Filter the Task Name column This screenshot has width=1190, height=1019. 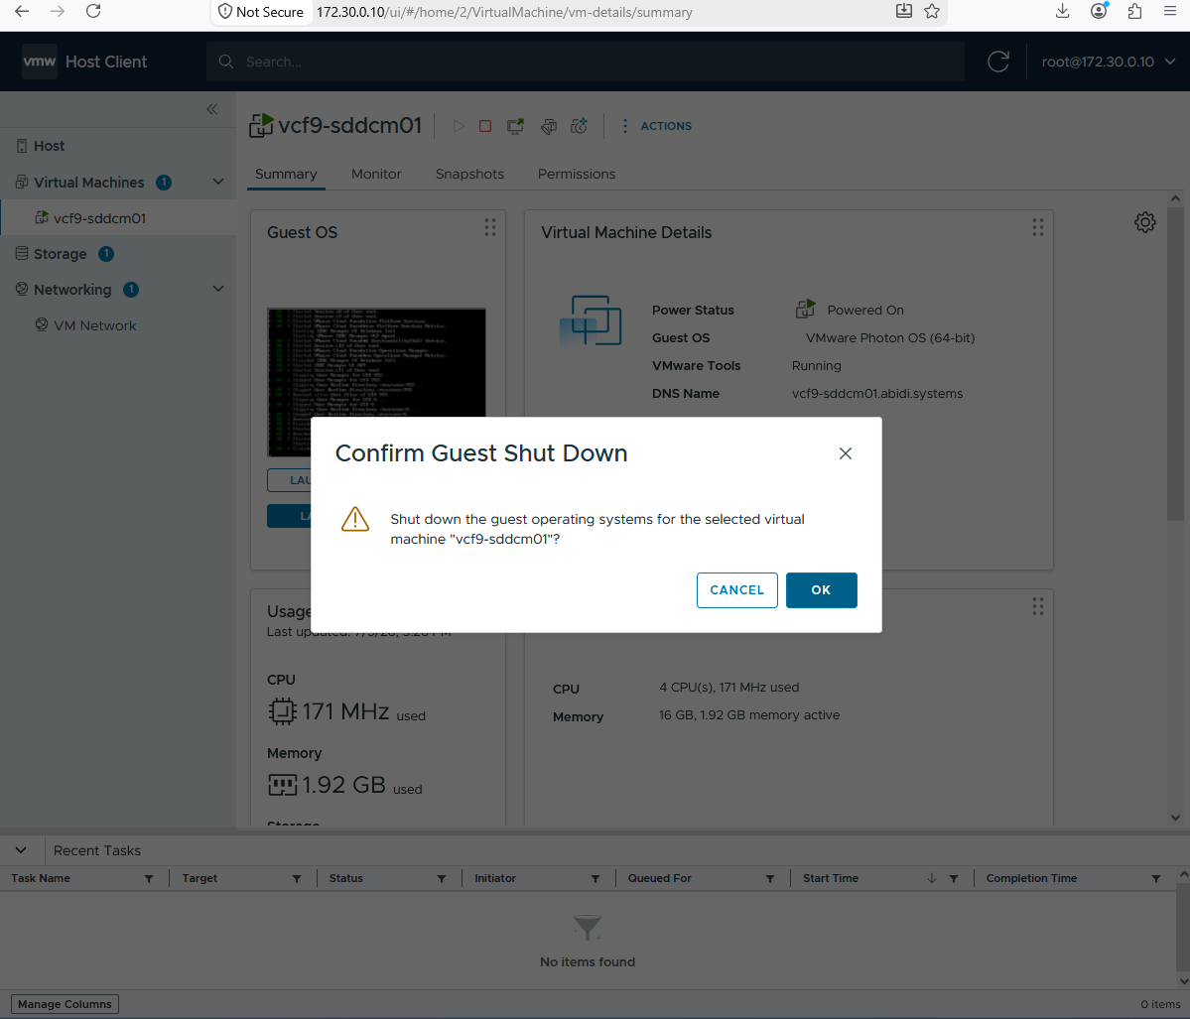tap(149, 879)
